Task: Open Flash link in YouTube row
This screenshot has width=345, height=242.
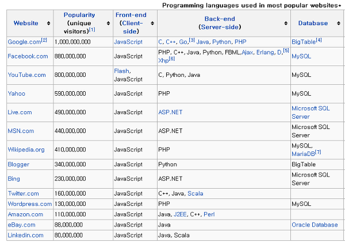Action: pyautogui.click(x=121, y=71)
